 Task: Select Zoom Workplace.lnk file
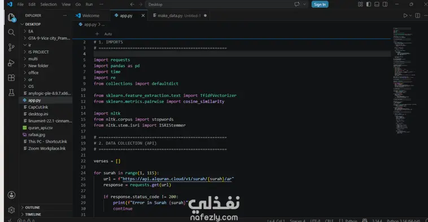click(46, 148)
